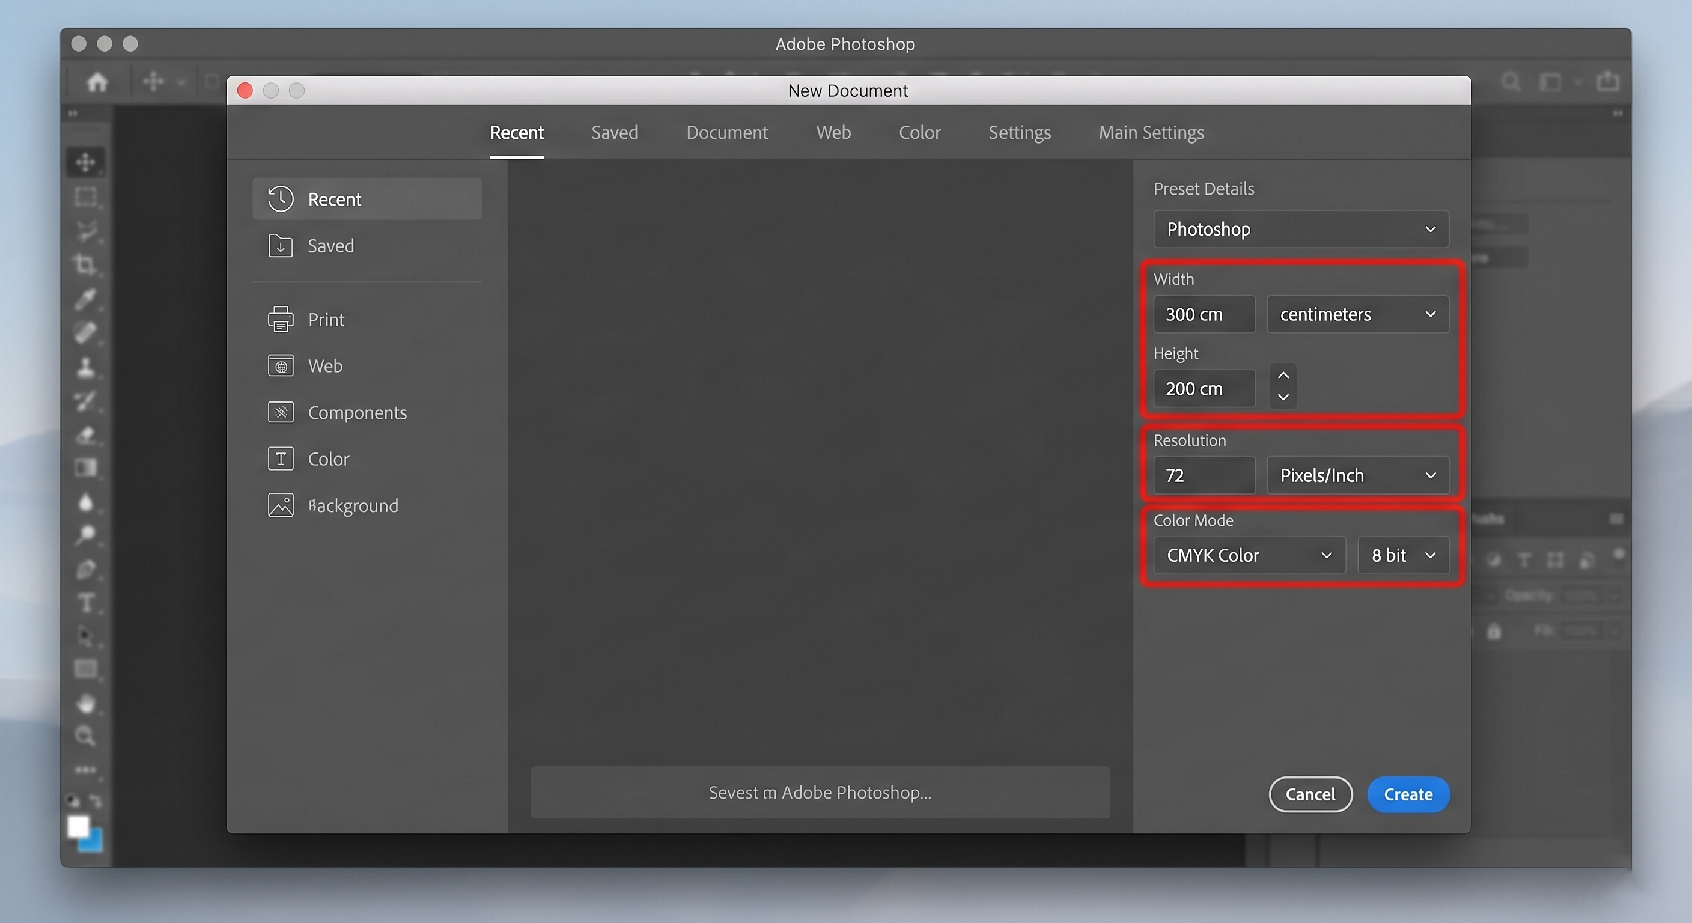
Task: Click the Create button
Action: tap(1408, 794)
